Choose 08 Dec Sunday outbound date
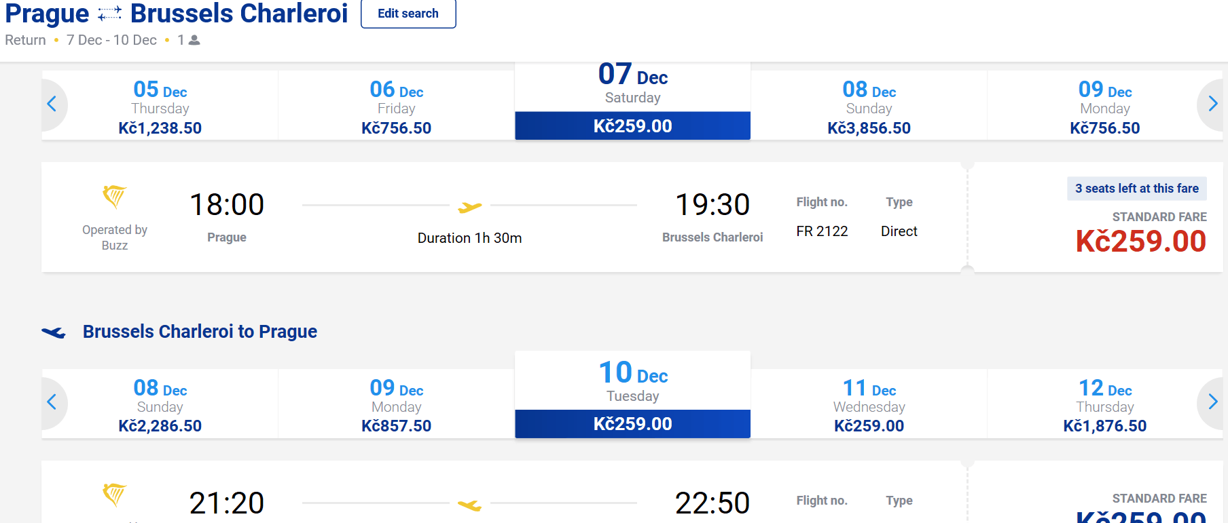Image resolution: width=1228 pixels, height=523 pixels. point(869,107)
